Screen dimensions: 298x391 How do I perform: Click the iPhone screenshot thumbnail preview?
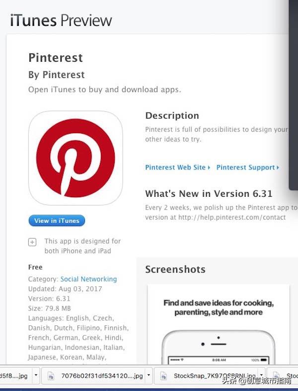219,324
